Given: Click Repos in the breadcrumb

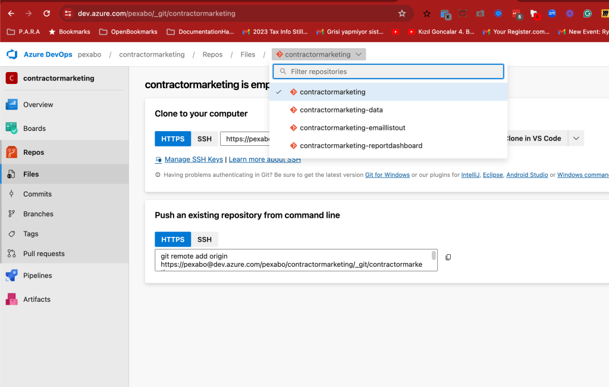Looking at the screenshot, I should 212,54.
